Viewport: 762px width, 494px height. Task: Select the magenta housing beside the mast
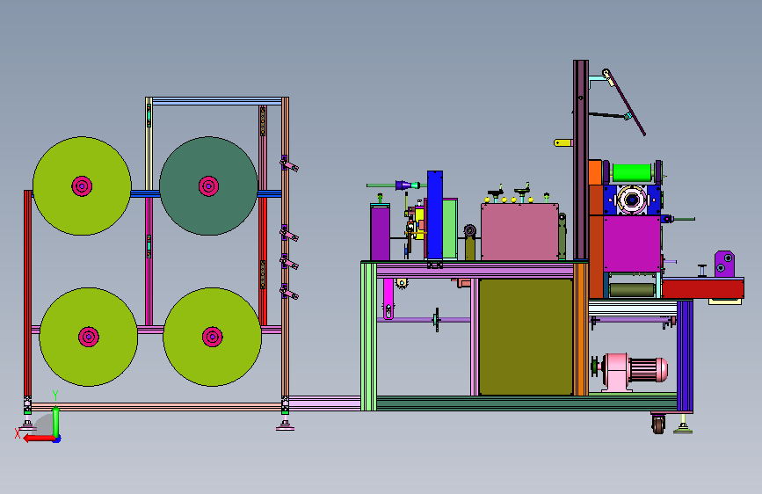coord(632,244)
